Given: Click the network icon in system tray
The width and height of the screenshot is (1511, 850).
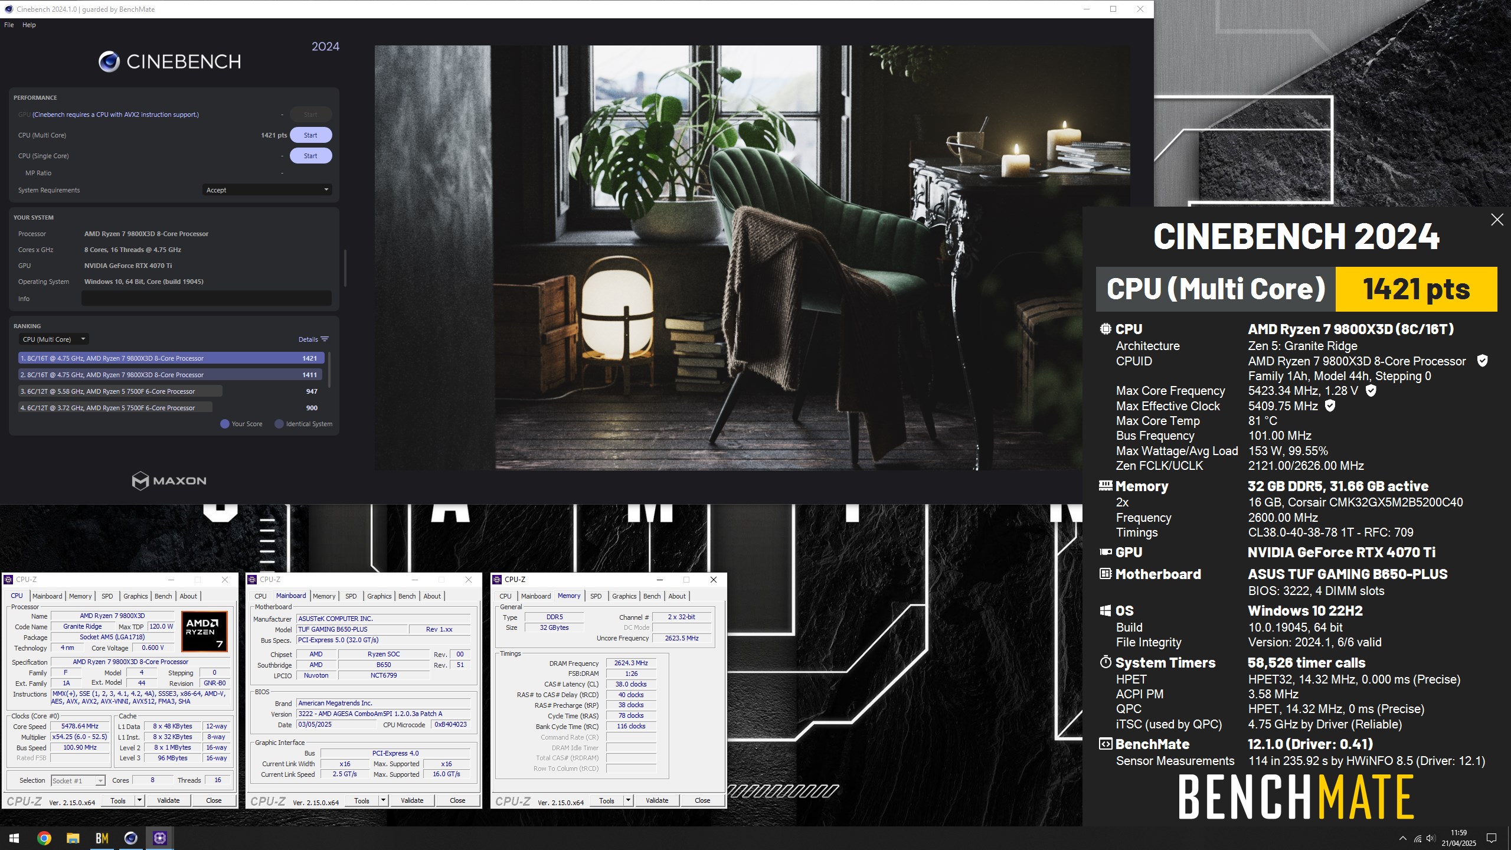Looking at the screenshot, I should [x=1418, y=838].
